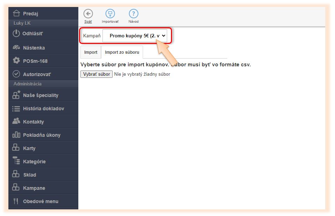The height and width of the screenshot is (216, 335).
Task: Click the Kontakty people icon
Action: (16, 121)
